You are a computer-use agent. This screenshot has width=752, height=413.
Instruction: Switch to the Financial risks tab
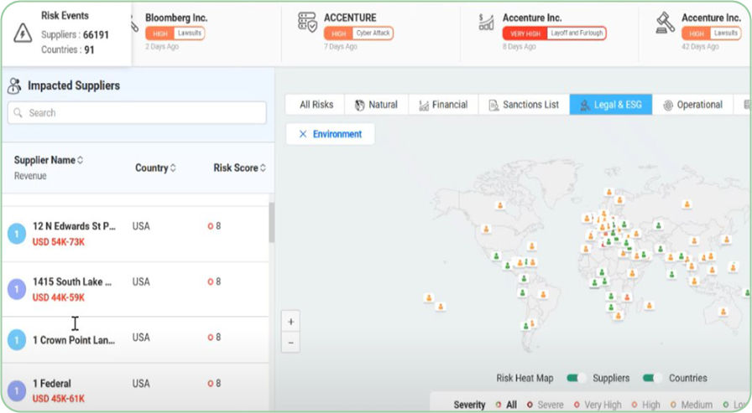tap(444, 105)
